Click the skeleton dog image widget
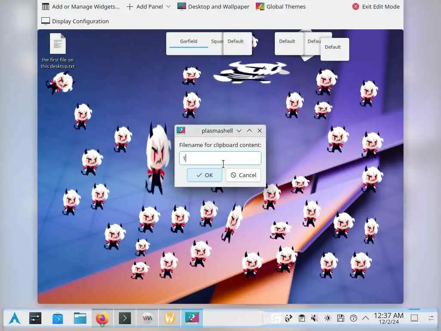The image size is (441, 331). point(251,72)
